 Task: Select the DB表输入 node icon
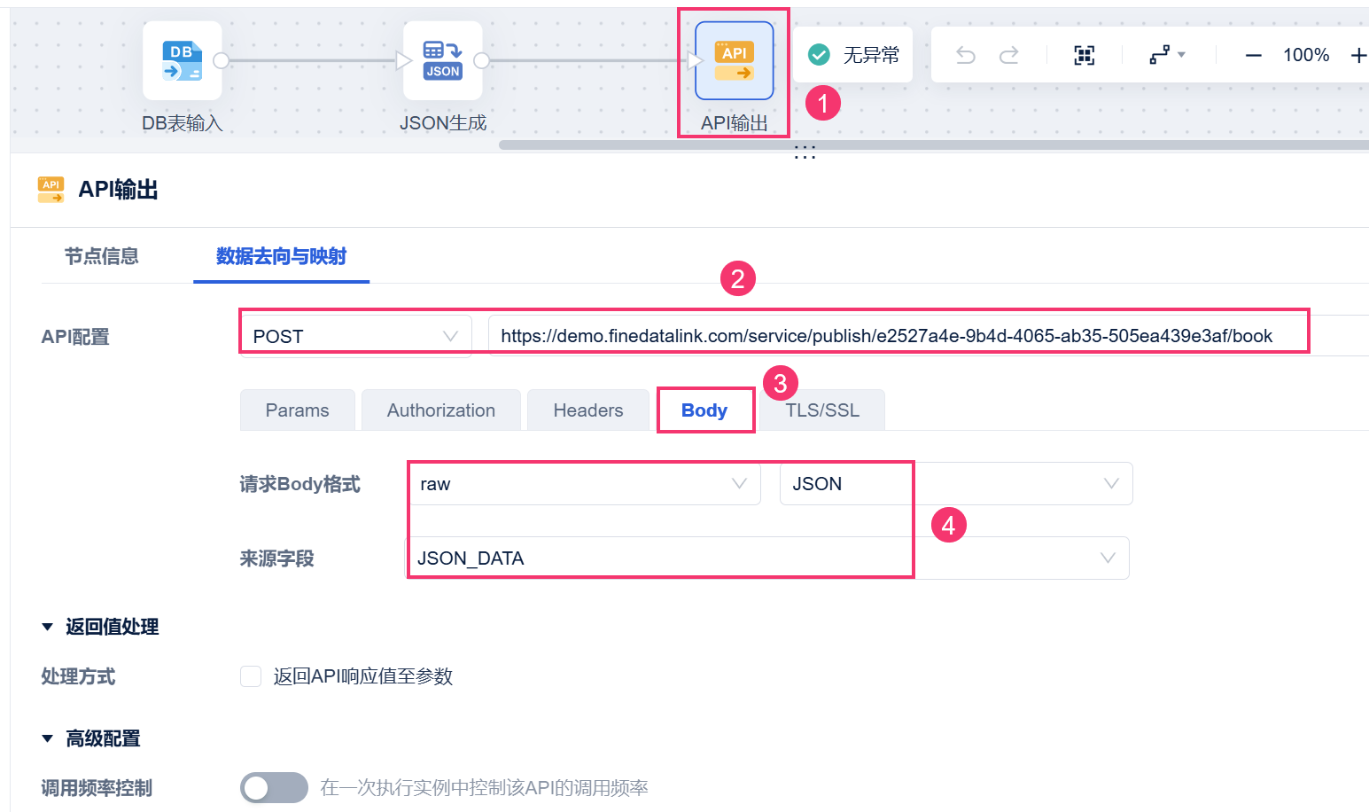(183, 60)
